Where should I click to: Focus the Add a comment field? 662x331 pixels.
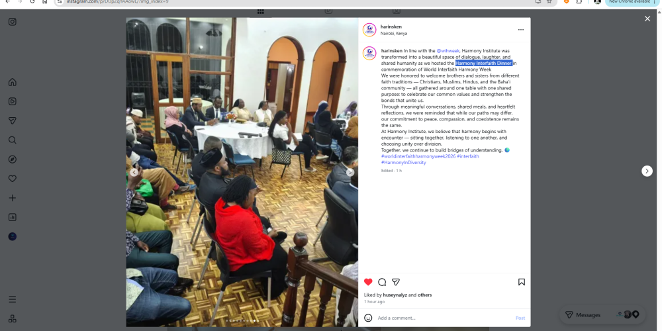coord(444,318)
